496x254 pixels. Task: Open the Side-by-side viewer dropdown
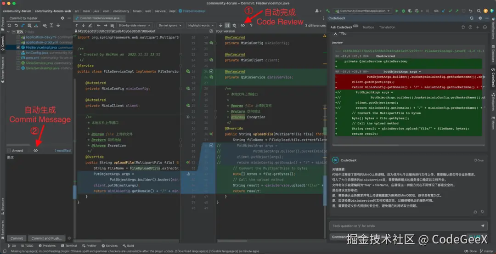pyautogui.click(x=135, y=25)
